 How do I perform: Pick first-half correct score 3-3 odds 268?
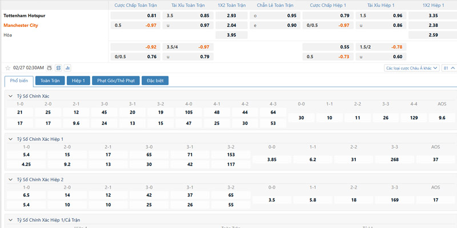(395, 160)
